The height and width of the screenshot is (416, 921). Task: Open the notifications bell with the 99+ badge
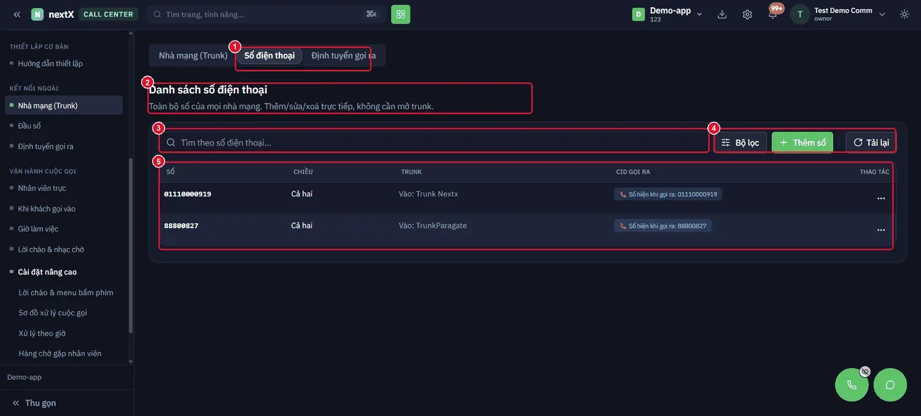point(773,14)
